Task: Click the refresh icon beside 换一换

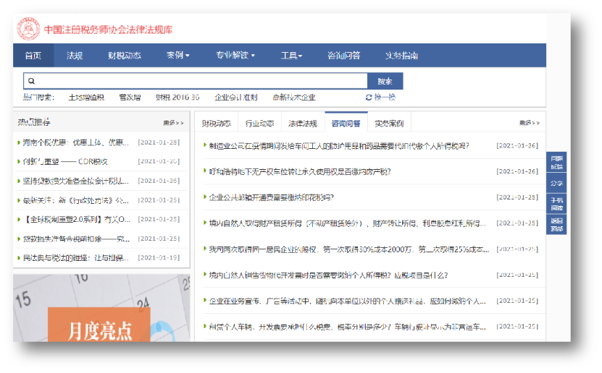Action: (x=369, y=98)
